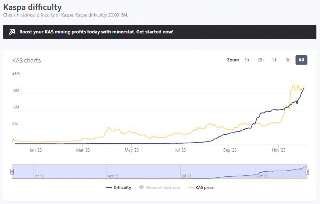Click the KAS charts heading
This screenshot has width=320, height=204.
click(27, 60)
